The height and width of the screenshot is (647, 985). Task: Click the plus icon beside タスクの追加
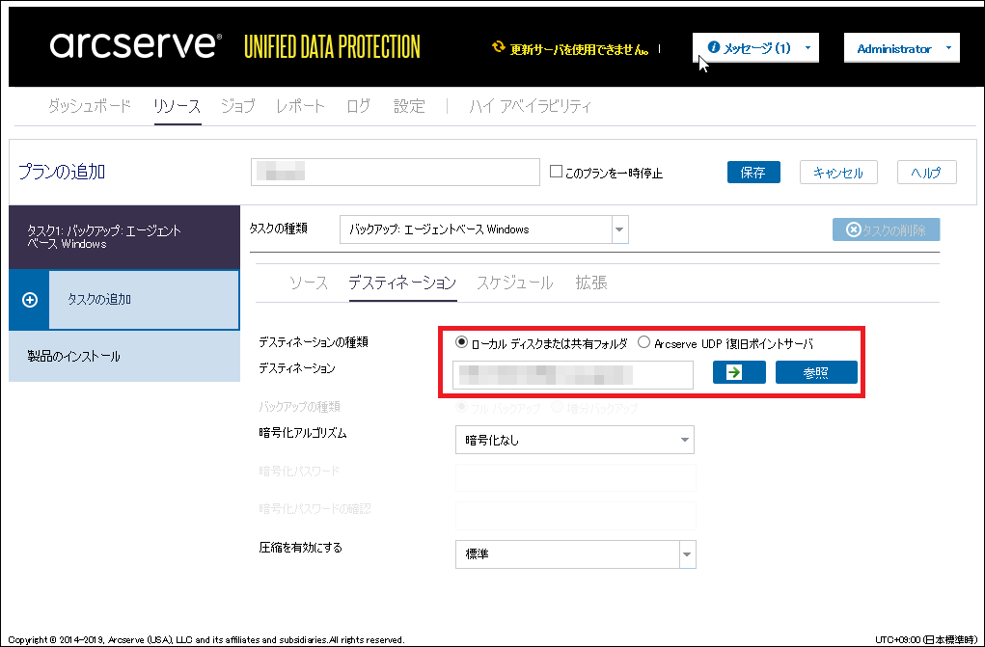coord(30,300)
